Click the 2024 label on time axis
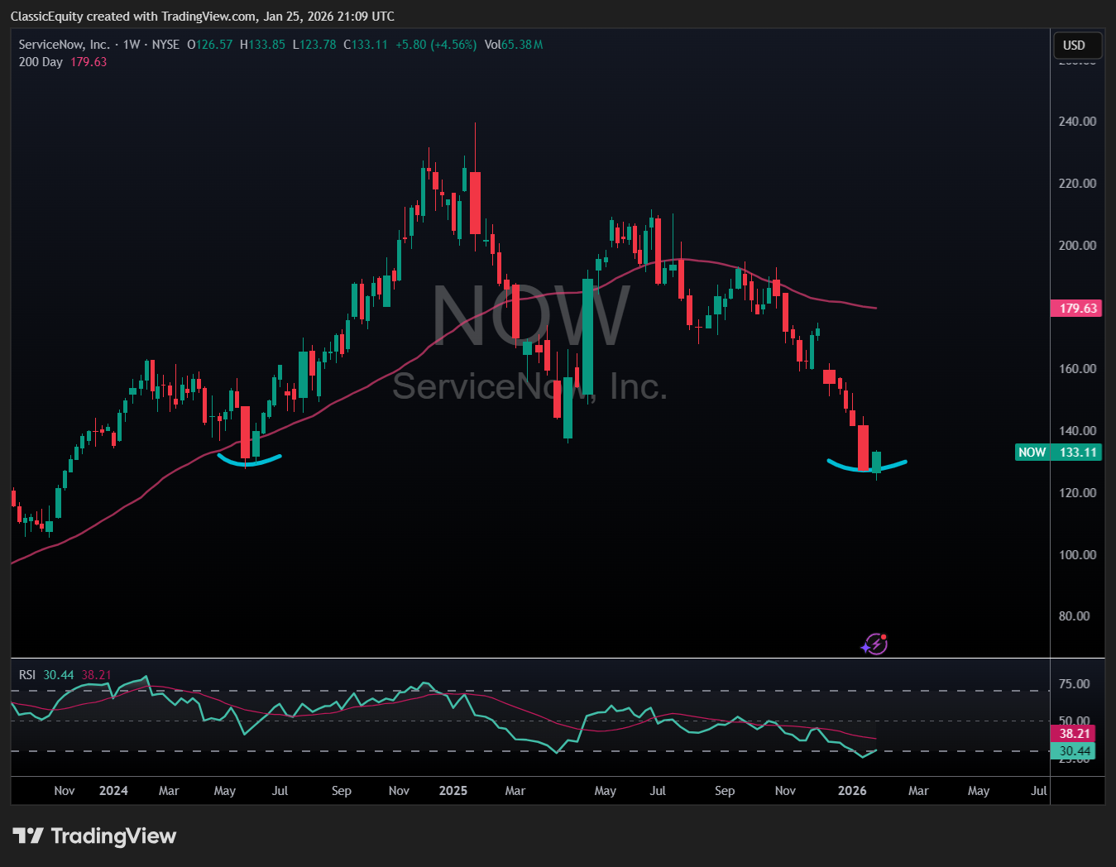This screenshot has height=867, width=1116. click(113, 790)
